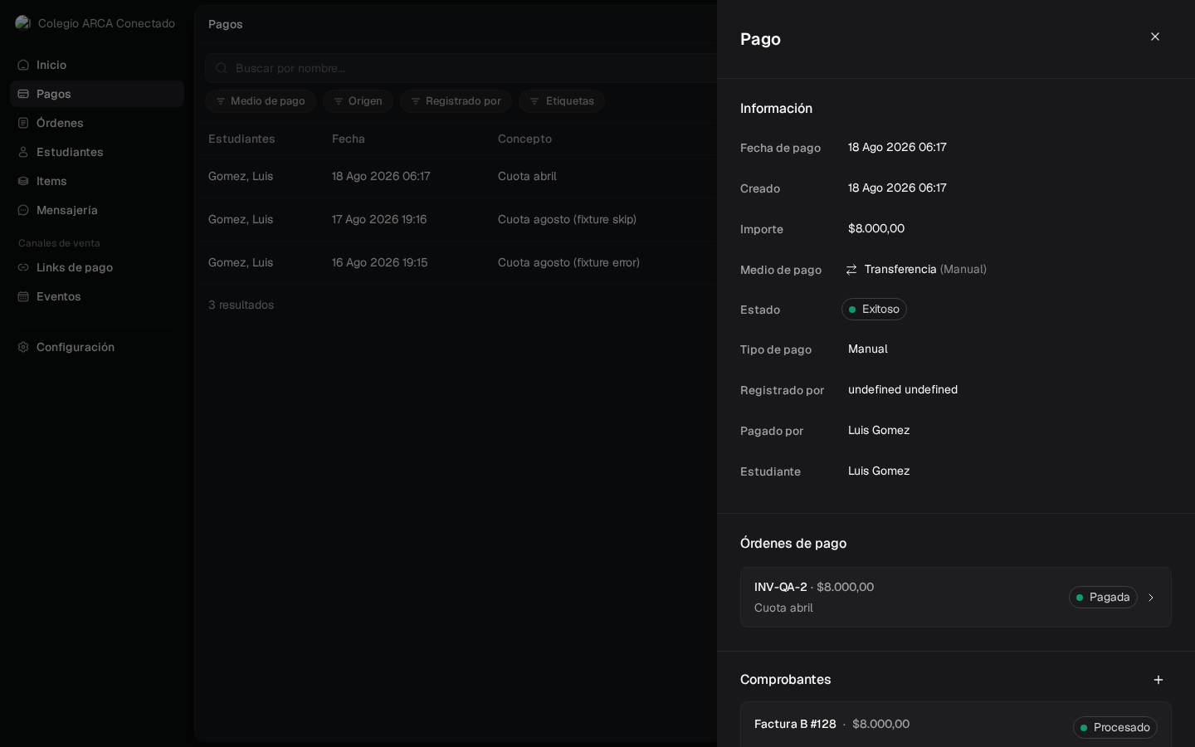
Task: Click the Pagada status badge
Action: [1103, 598]
